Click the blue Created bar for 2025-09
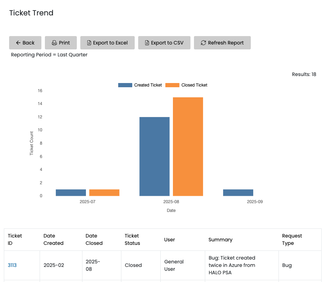Screen dimensions: 329x282 coord(238,193)
